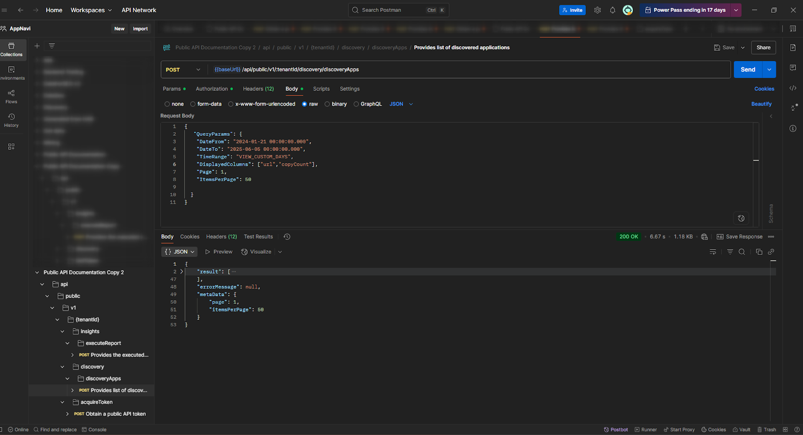Screen dimensions: 803x435
Task: Select the raw body type
Action: tap(310, 104)
